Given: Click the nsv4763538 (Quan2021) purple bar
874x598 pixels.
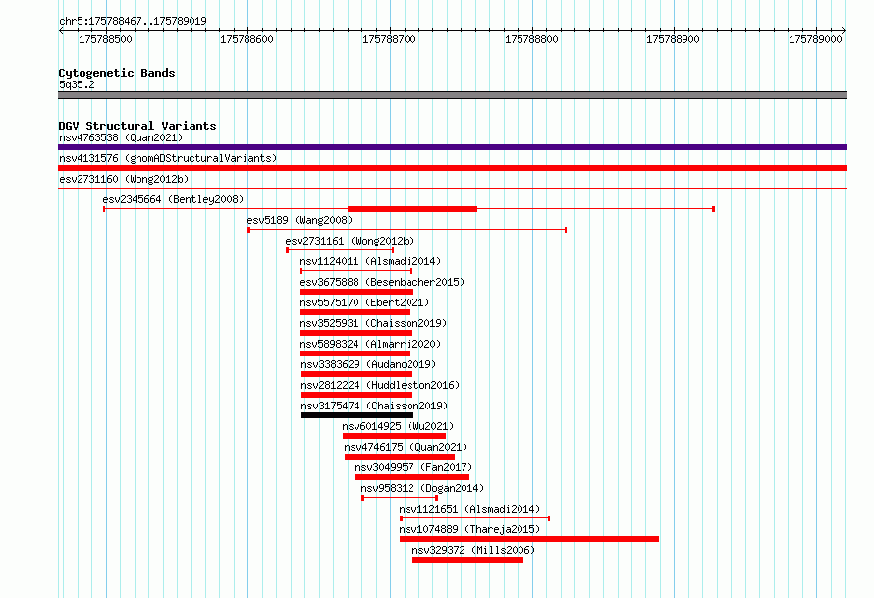Looking at the screenshot, I should pos(452,147).
